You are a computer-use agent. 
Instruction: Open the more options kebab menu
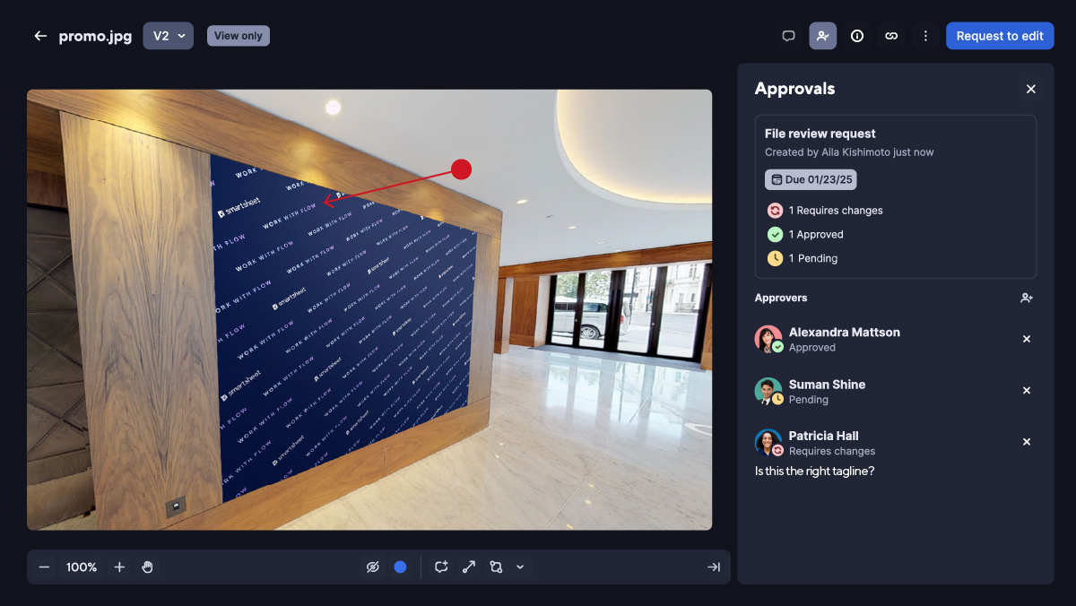click(925, 36)
